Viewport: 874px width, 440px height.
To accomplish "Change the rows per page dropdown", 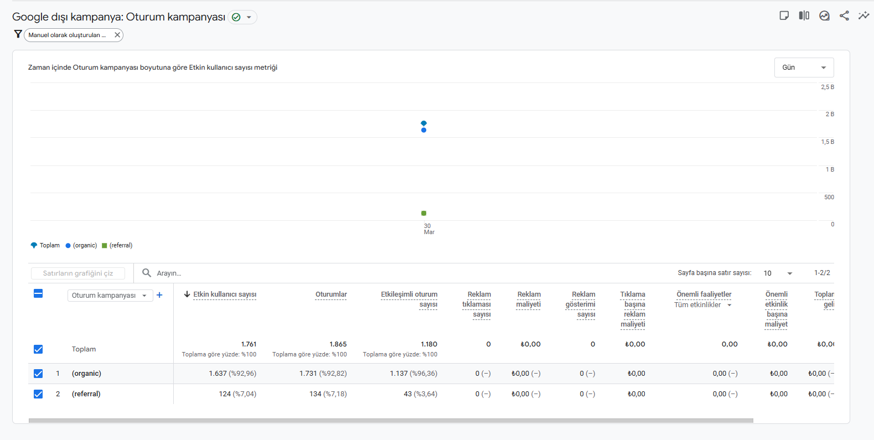I will pyautogui.click(x=778, y=273).
